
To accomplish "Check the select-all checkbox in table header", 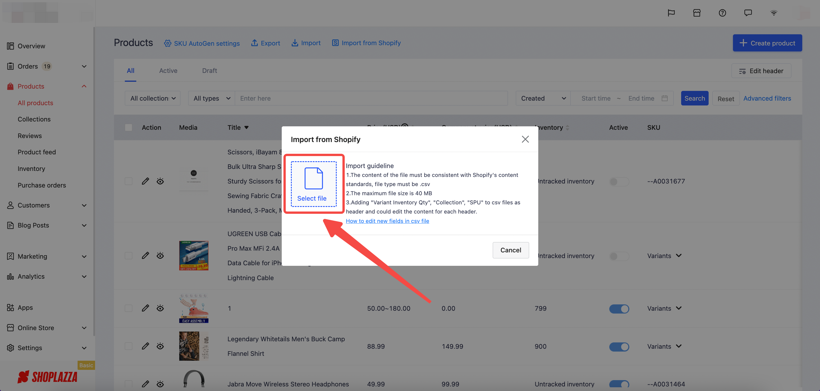I will [129, 127].
